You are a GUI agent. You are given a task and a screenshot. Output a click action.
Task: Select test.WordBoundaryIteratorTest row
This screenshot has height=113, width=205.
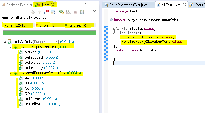pyautogui.click(x=47, y=73)
